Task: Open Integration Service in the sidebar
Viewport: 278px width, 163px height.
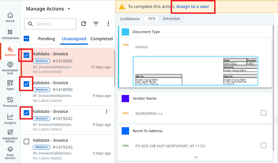Action: click(x=10, y=136)
